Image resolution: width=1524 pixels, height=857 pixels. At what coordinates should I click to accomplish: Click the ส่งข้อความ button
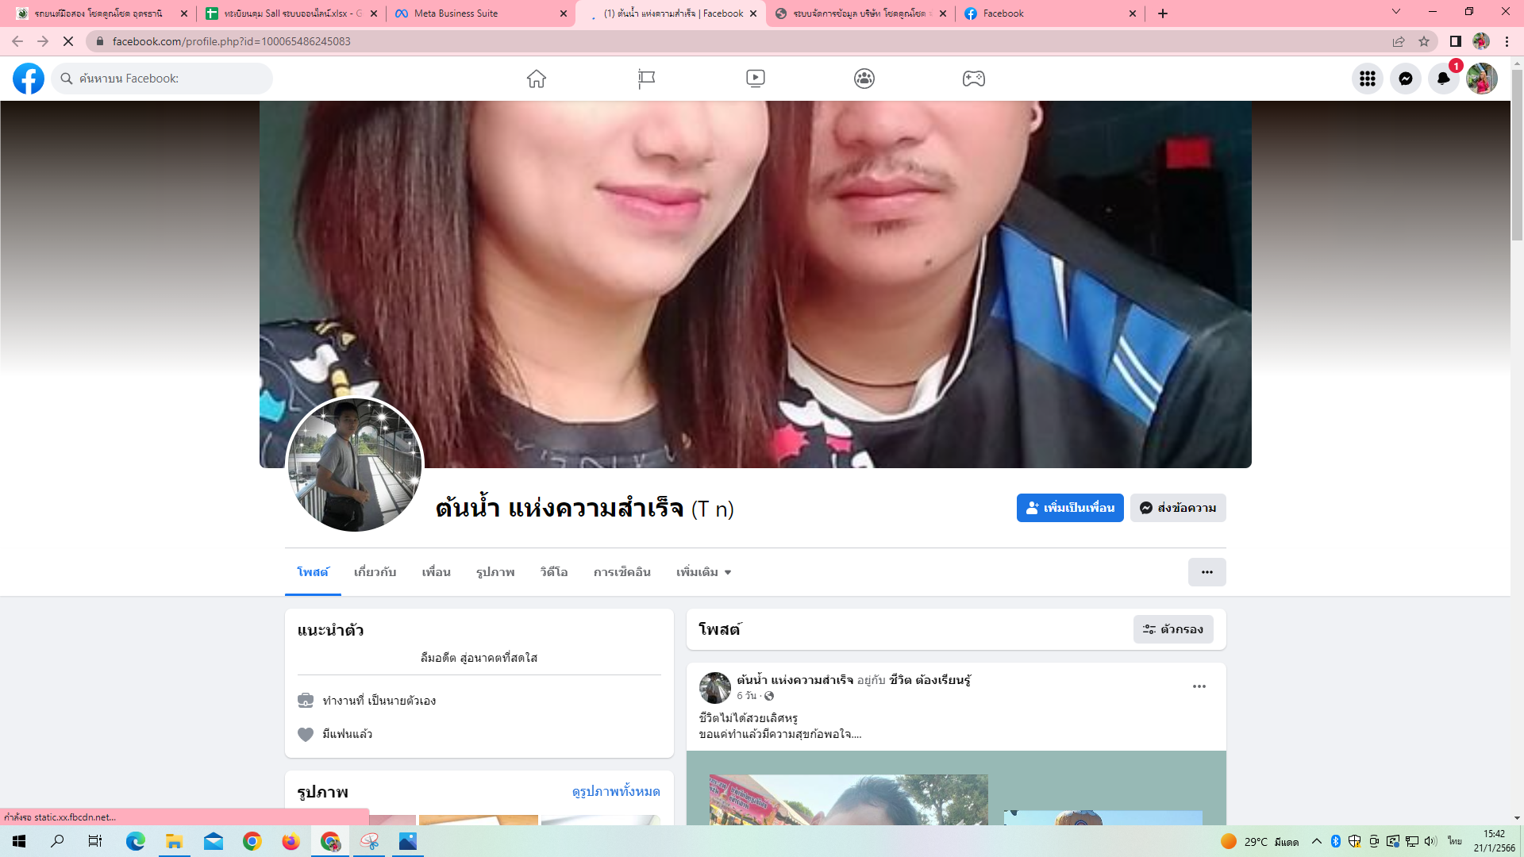1178,508
